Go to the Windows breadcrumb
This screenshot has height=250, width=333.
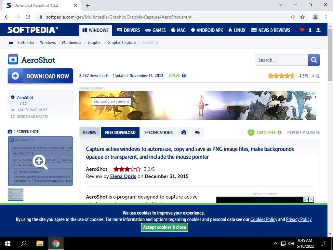(x=48, y=43)
